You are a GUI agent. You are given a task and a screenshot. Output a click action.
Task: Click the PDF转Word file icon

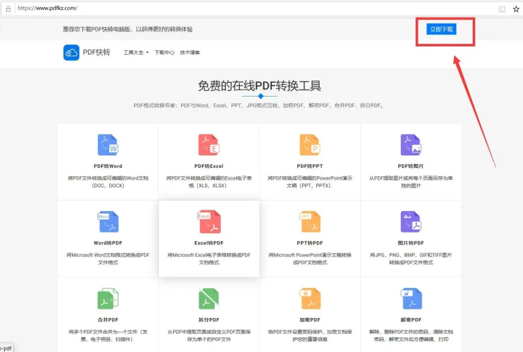point(108,145)
